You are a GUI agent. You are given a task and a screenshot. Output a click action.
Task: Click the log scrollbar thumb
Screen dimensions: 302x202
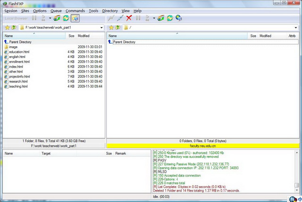(x=297, y=185)
